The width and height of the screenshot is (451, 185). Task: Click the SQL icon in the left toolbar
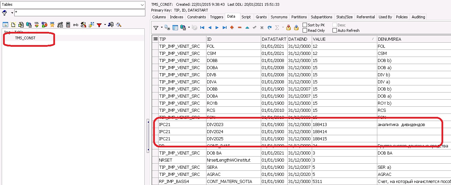point(37,25)
